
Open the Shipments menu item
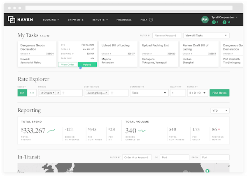pyautogui.click(x=75, y=20)
